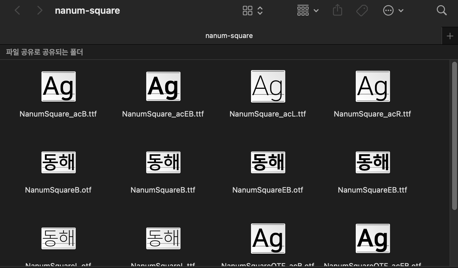Screen dimensions: 458x268
Task: Open the search magnifier
Action: [x=441, y=10]
